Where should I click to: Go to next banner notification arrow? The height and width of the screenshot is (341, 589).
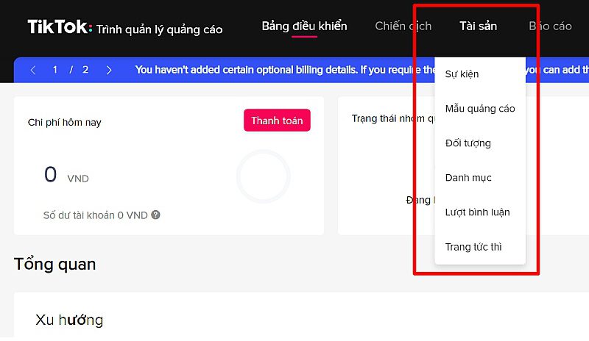tap(109, 70)
